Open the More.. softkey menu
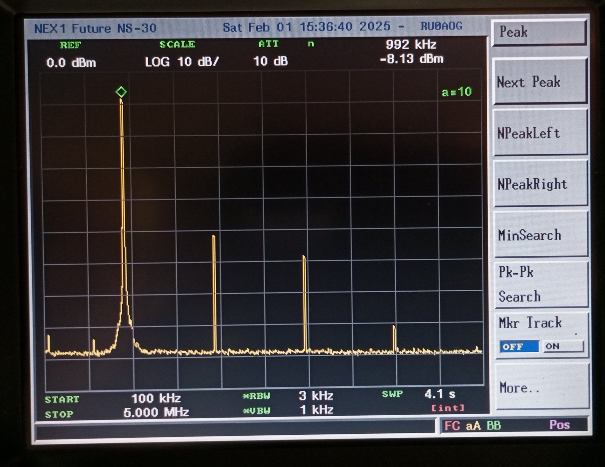This screenshot has height=467, width=605. 541,387
